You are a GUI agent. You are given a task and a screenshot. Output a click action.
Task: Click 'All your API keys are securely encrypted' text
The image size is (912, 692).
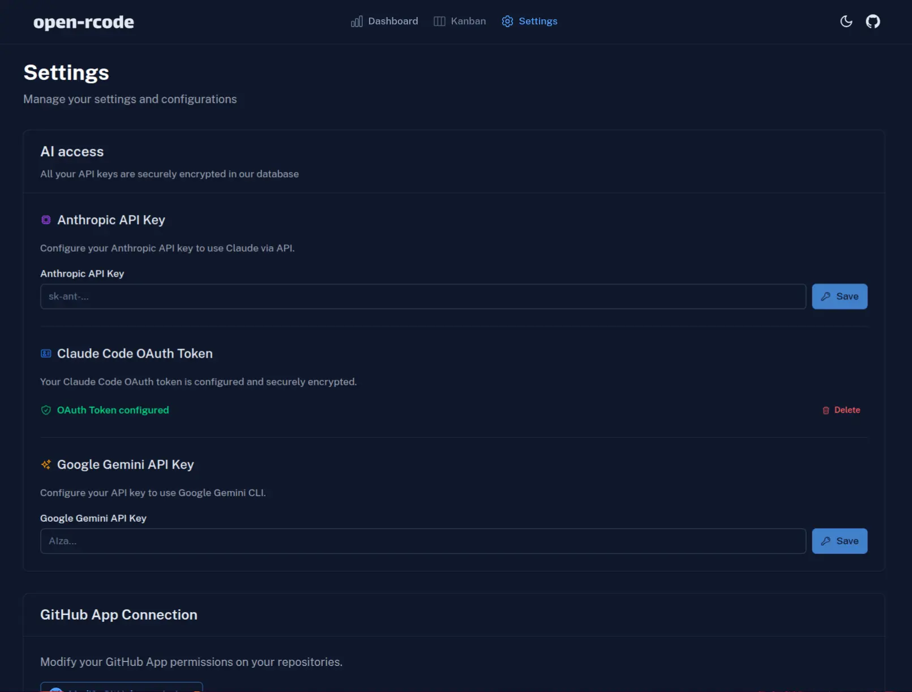tap(169, 174)
